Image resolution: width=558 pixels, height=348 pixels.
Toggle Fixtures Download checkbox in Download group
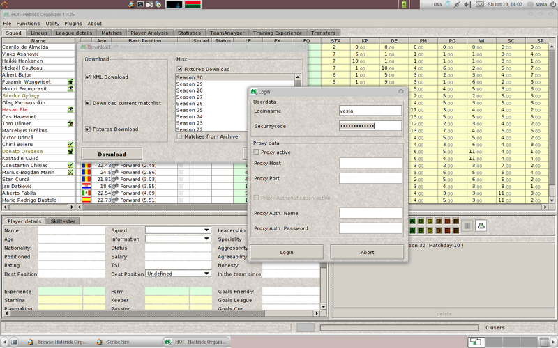pos(88,129)
